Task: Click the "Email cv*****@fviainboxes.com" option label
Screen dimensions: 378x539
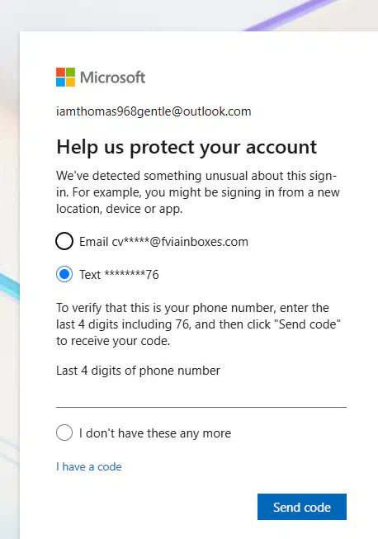Action: click(163, 242)
